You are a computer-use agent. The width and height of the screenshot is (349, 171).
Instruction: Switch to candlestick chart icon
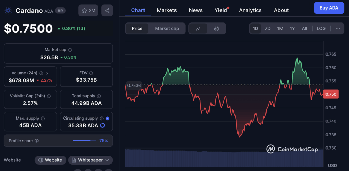(x=216, y=29)
